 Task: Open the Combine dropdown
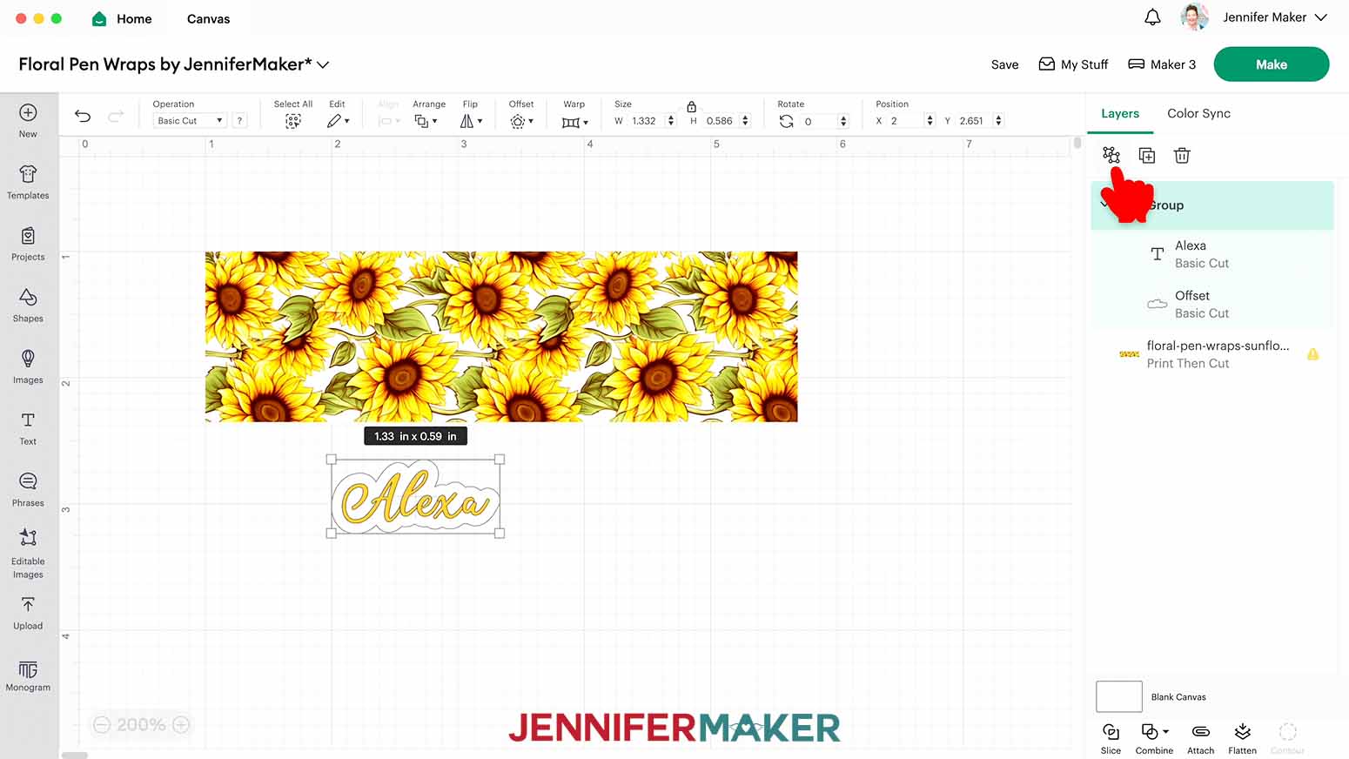[1154, 737]
